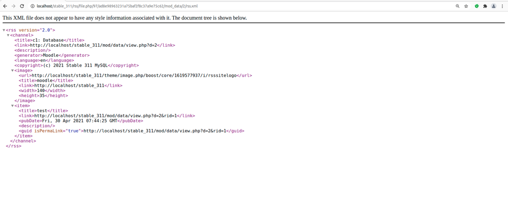508x197 pixels.
Task: Click the 'Moodle' generator value
Action: point(51,55)
